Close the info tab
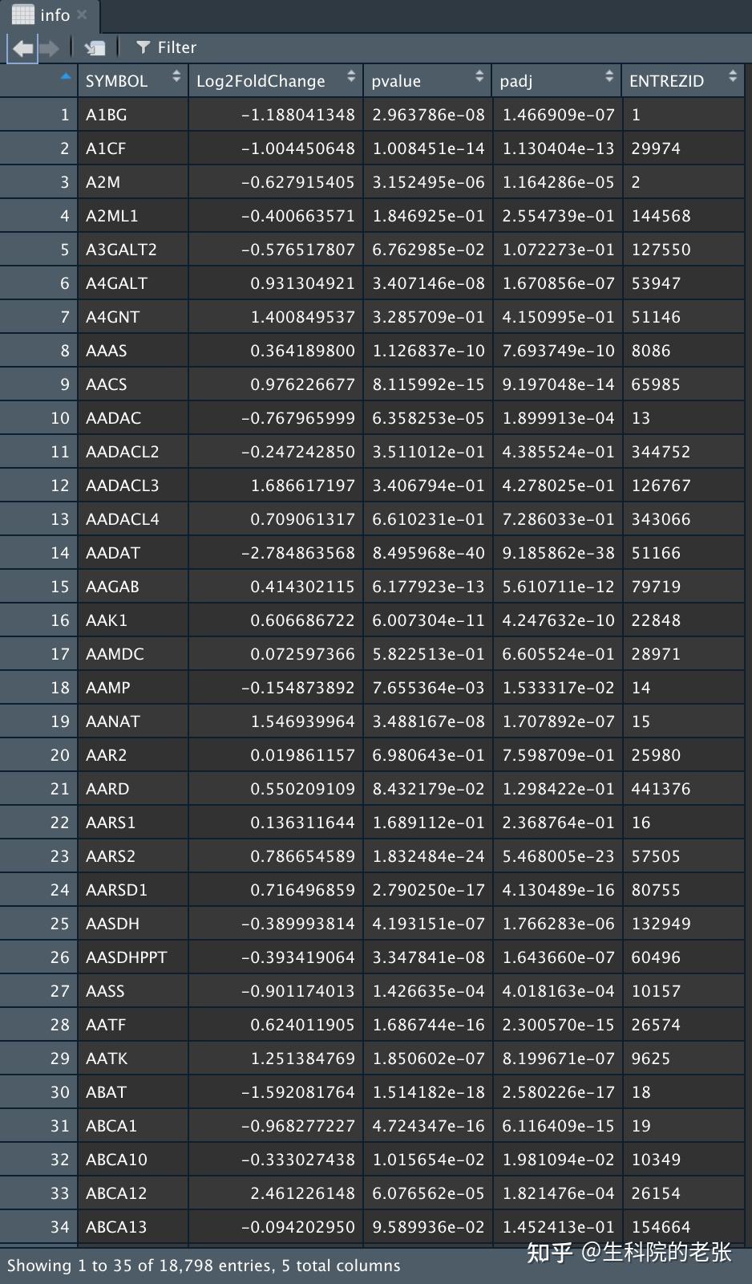This screenshot has height=1284, width=752. pos(82,14)
